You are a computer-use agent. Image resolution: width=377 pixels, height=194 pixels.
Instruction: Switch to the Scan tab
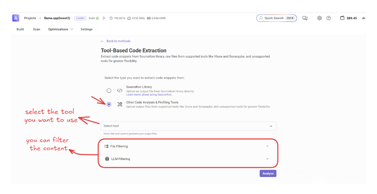[37, 29]
